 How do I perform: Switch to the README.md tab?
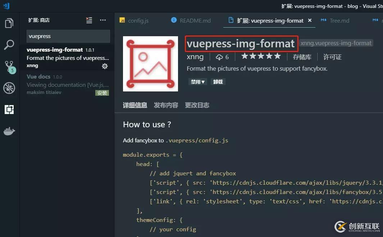tap(191, 20)
